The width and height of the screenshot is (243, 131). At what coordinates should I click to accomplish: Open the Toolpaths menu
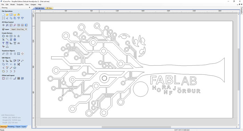pos(20,4)
